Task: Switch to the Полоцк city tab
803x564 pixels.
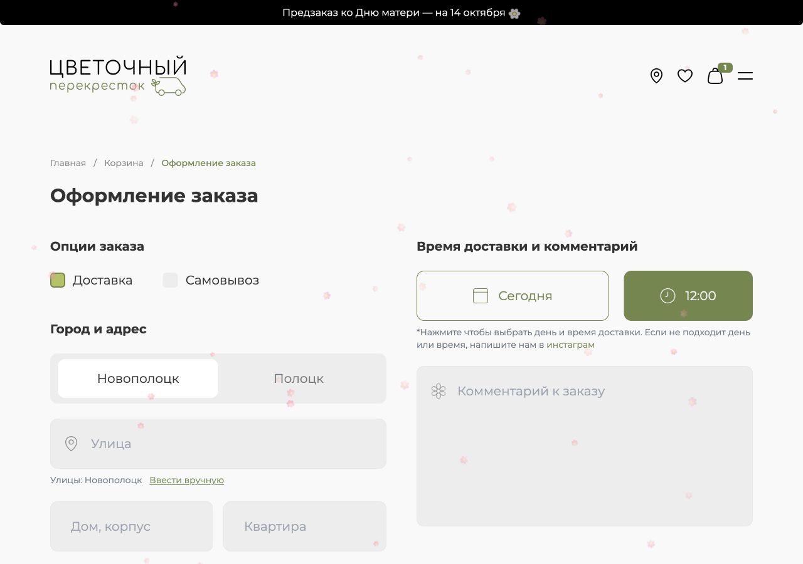Action: point(299,379)
